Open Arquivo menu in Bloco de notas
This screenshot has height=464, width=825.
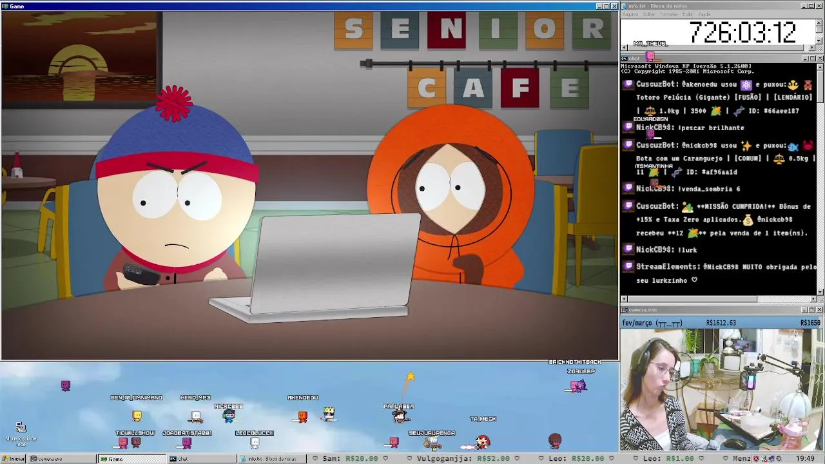tap(630, 14)
